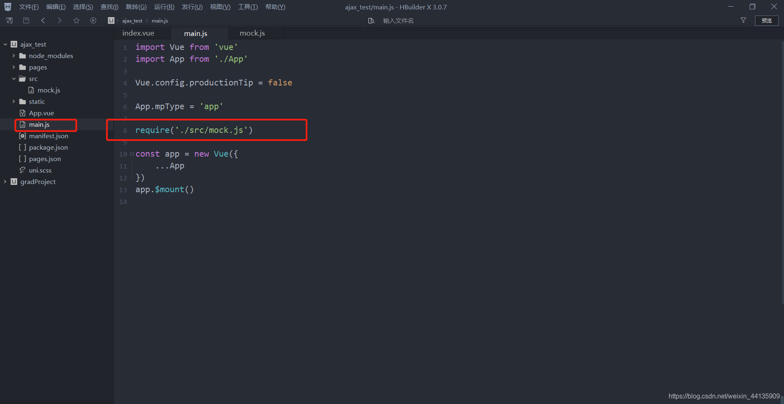Screen dimensions: 784x404
Task: Open the 发行(U) menu
Action: coord(192,7)
